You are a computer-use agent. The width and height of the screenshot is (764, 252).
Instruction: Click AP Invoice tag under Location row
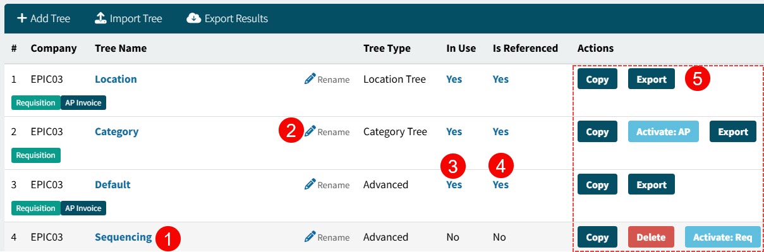click(83, 102)
